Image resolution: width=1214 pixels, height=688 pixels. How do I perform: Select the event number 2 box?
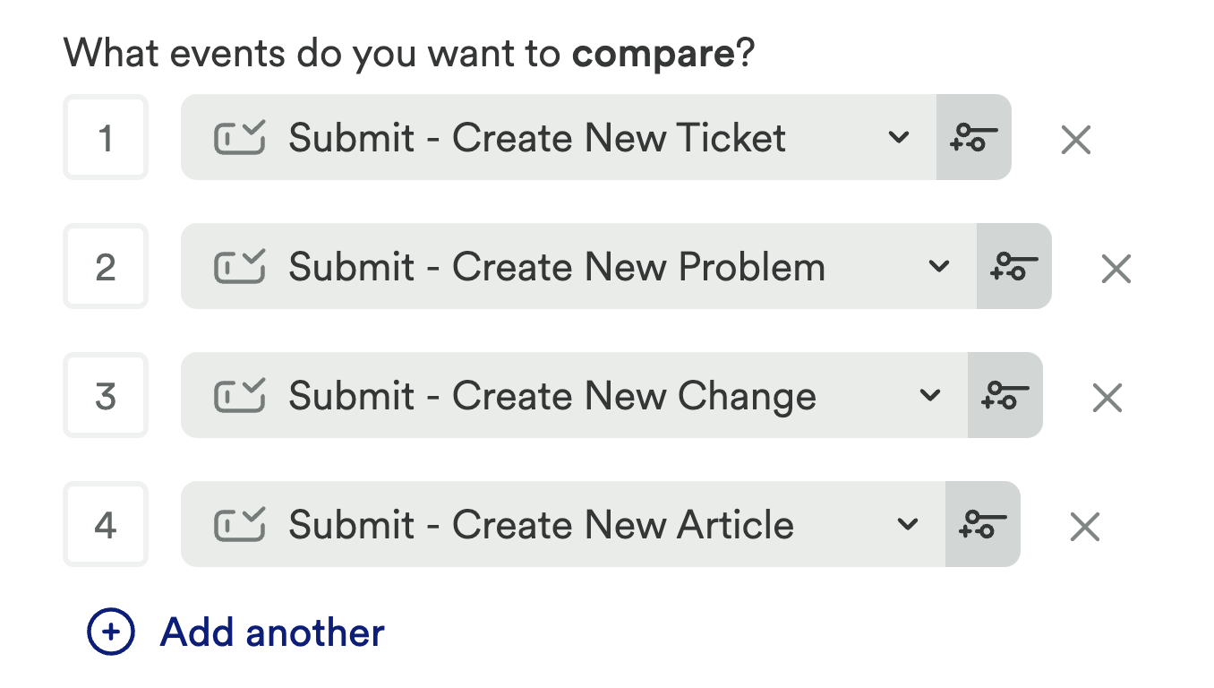pyautogui.click(x=106, y=267)
